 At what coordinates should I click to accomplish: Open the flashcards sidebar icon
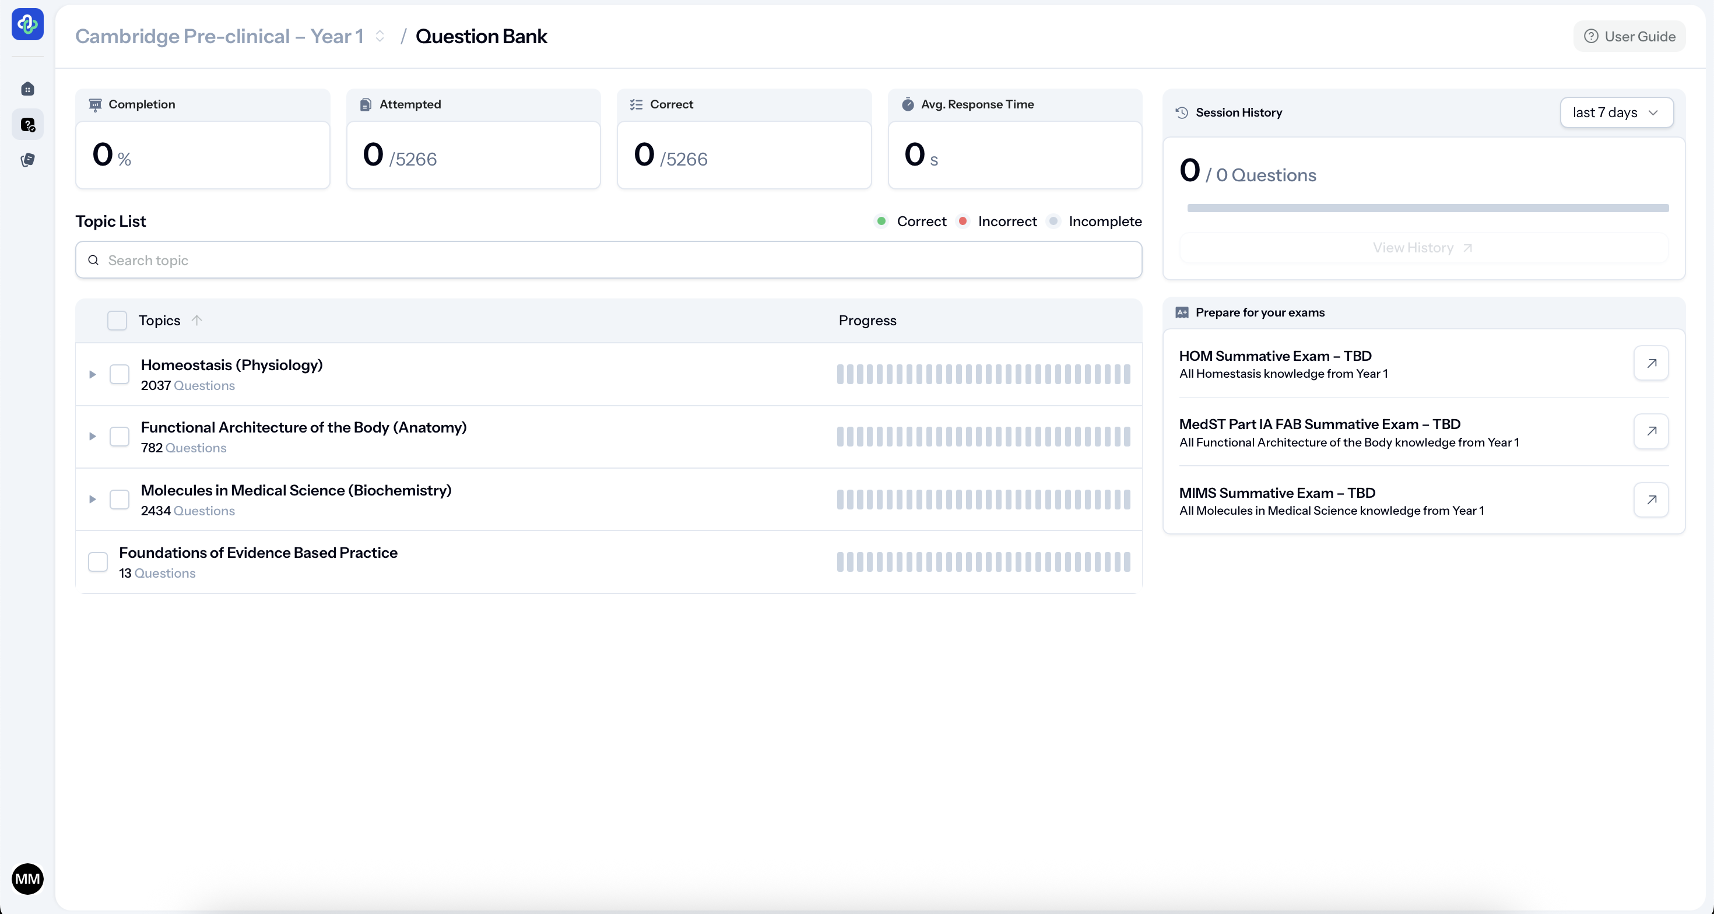27,160
